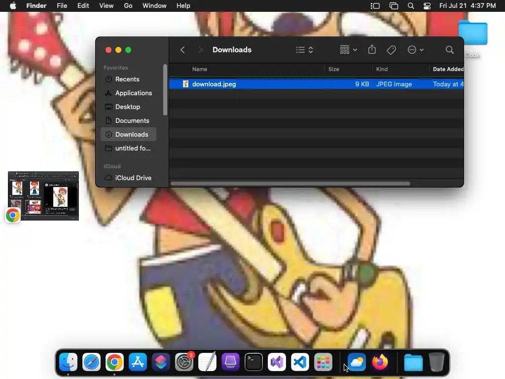The image size is (505, 379).
Task: Click the date and time clock
Action: pyautogui.click(x=468, y=6)
